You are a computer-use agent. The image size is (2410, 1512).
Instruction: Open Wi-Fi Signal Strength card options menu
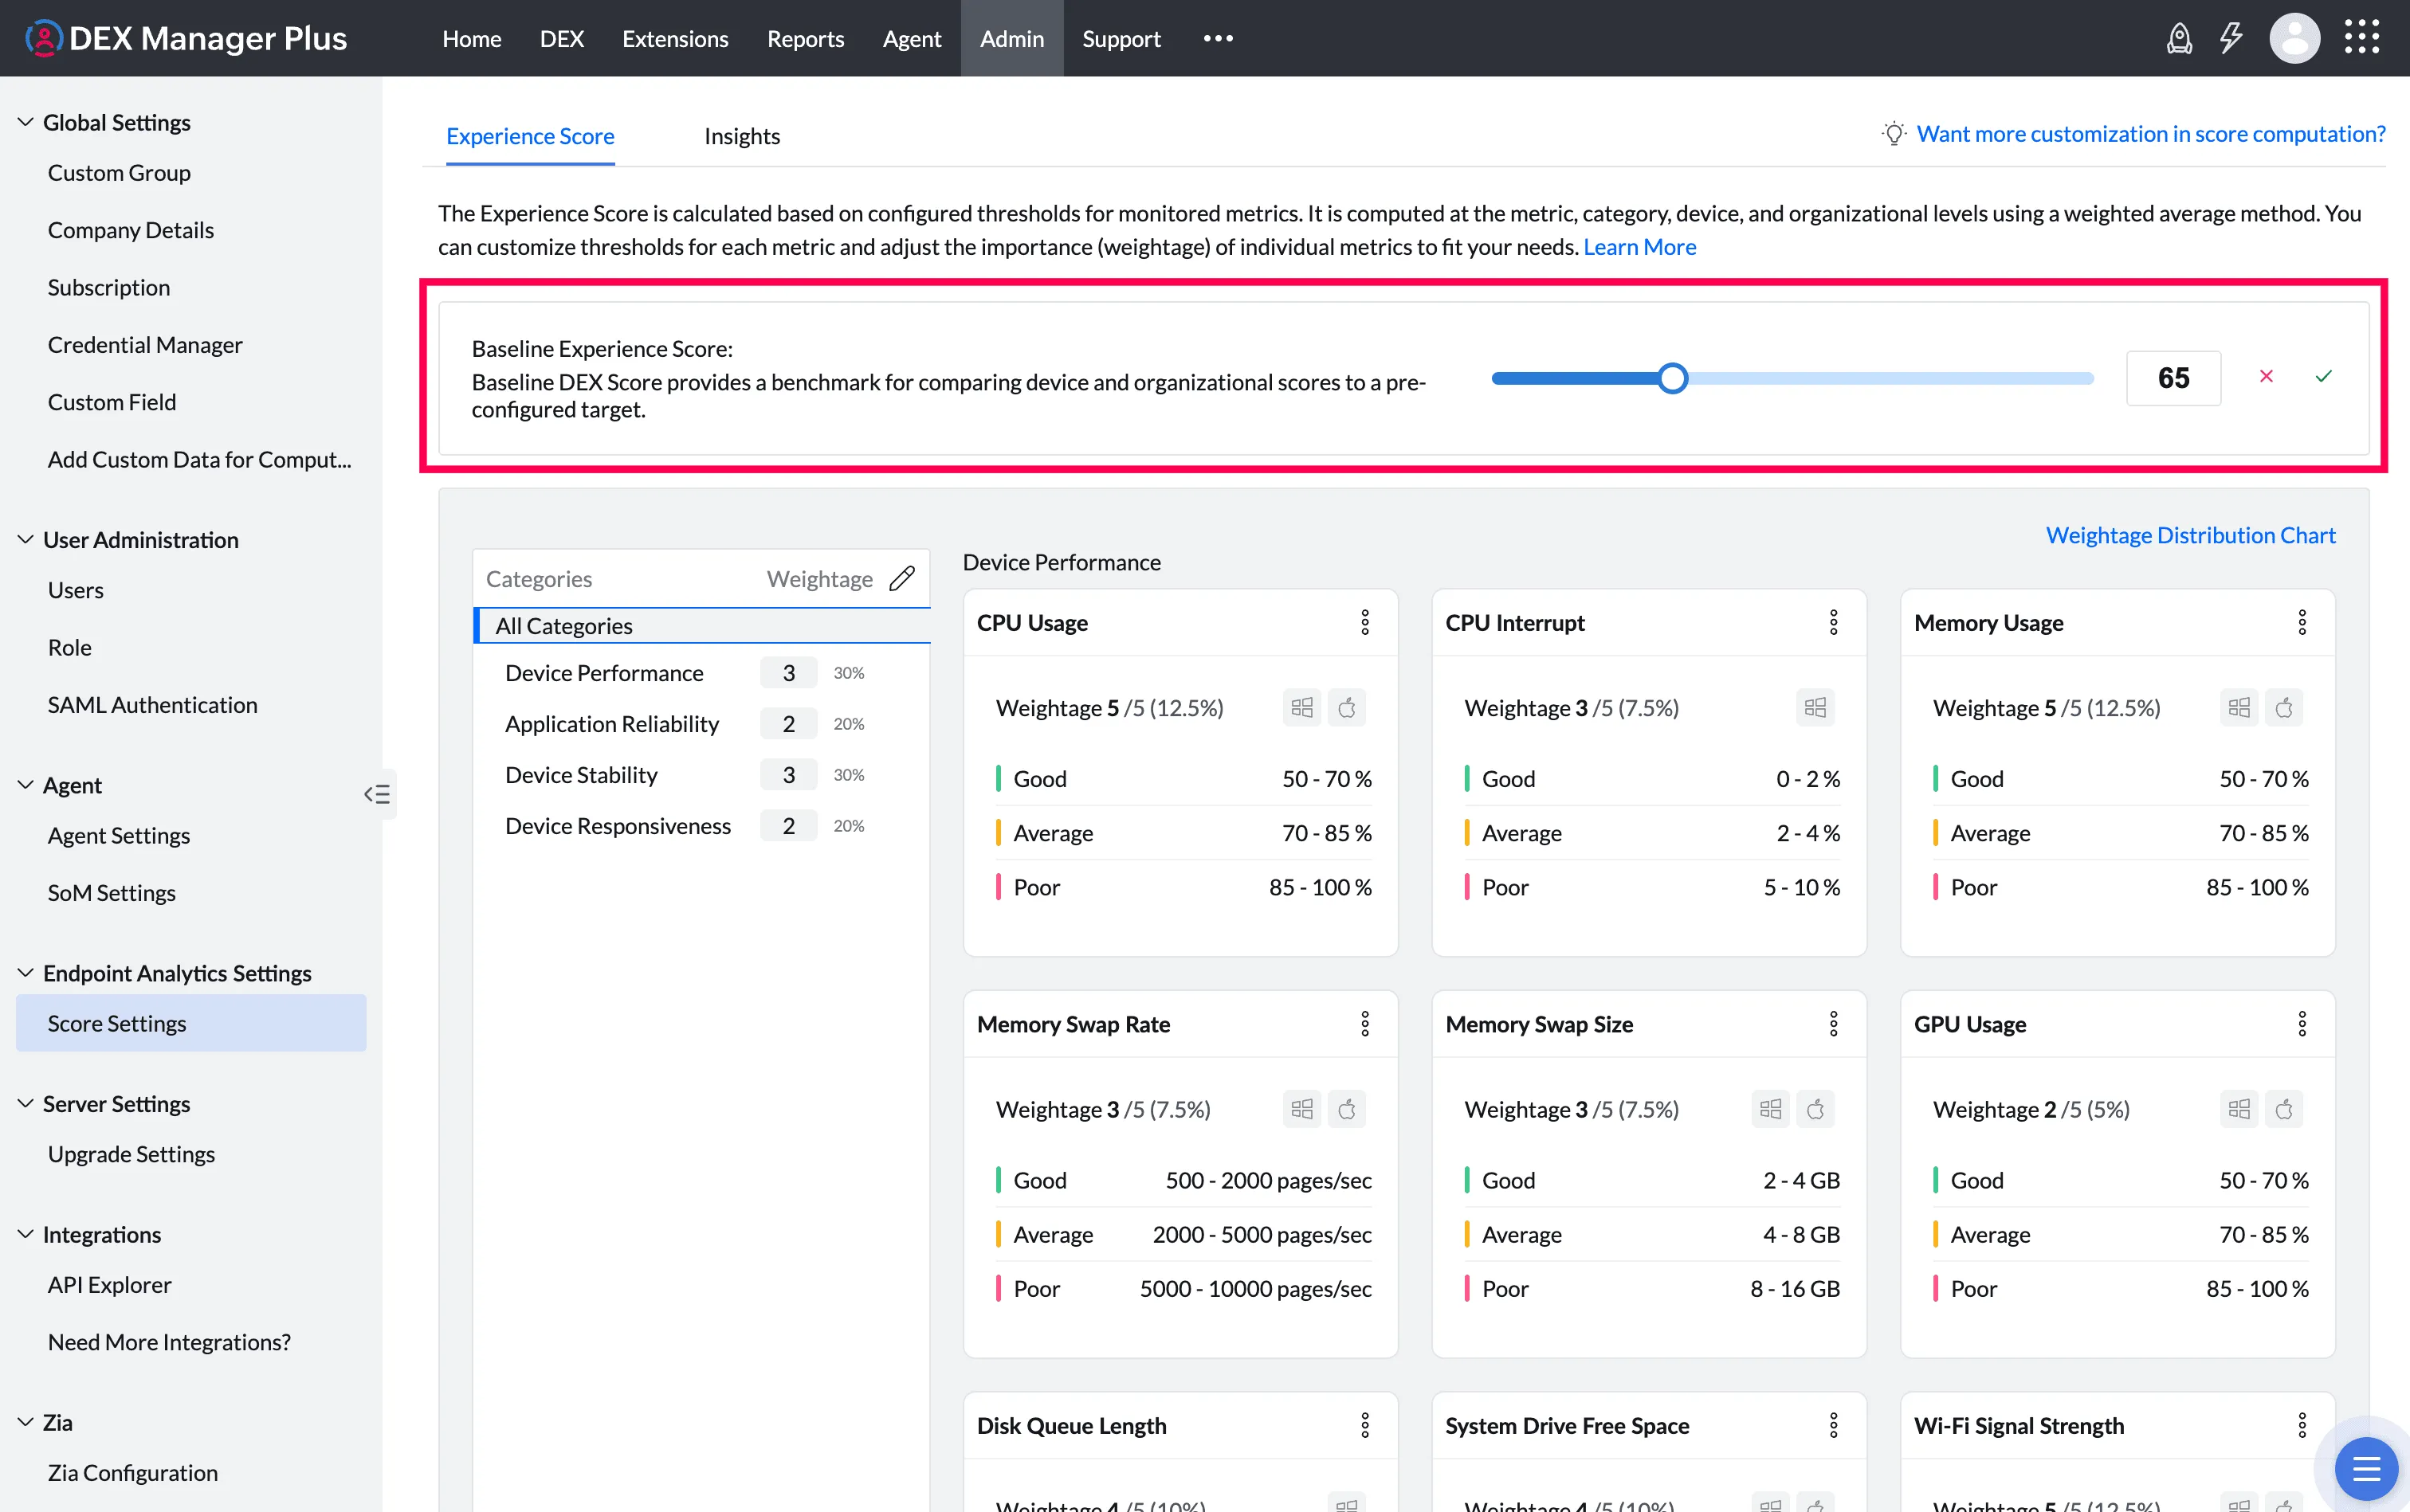tap(2301, 1425)
